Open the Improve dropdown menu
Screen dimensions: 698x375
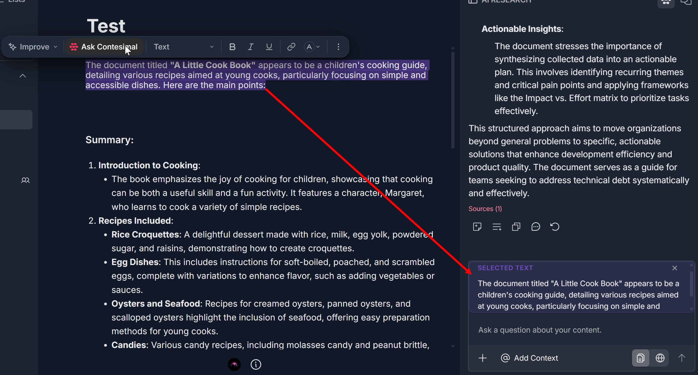coord(33,47)
